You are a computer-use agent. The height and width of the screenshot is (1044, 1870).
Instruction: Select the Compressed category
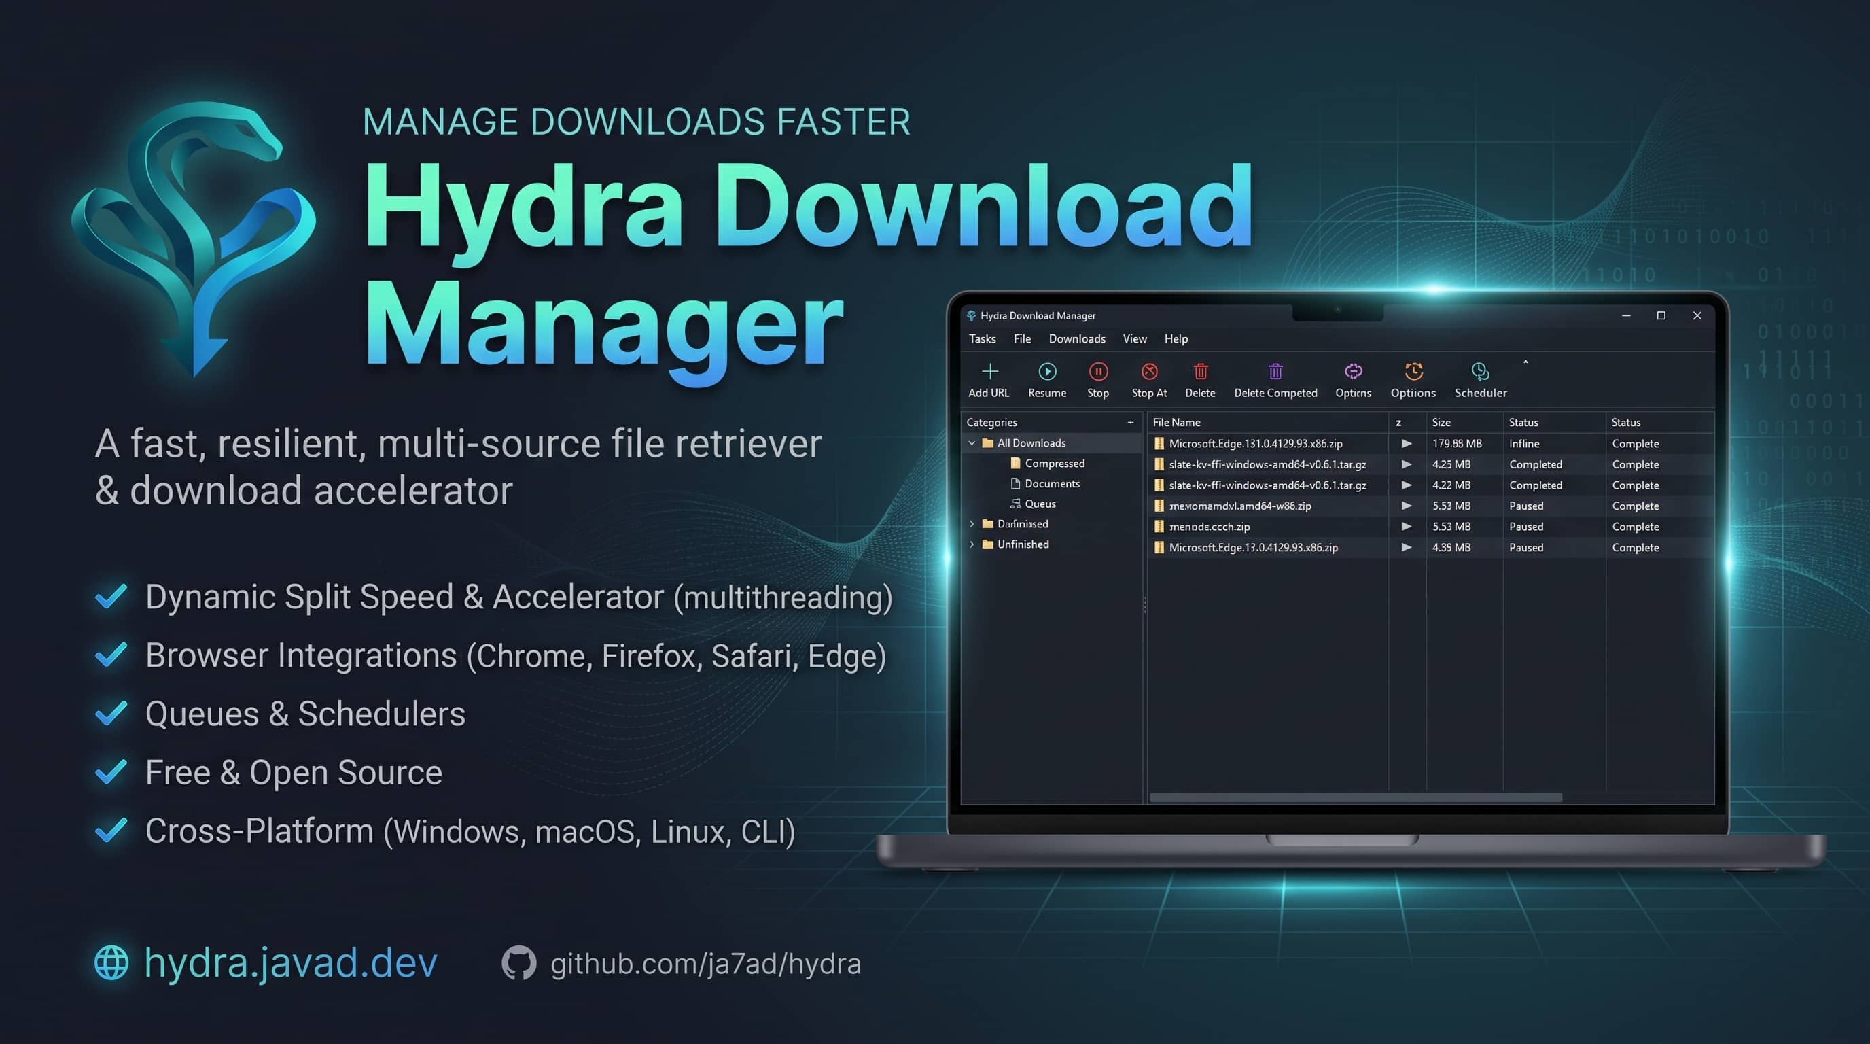coord(1054,463)
